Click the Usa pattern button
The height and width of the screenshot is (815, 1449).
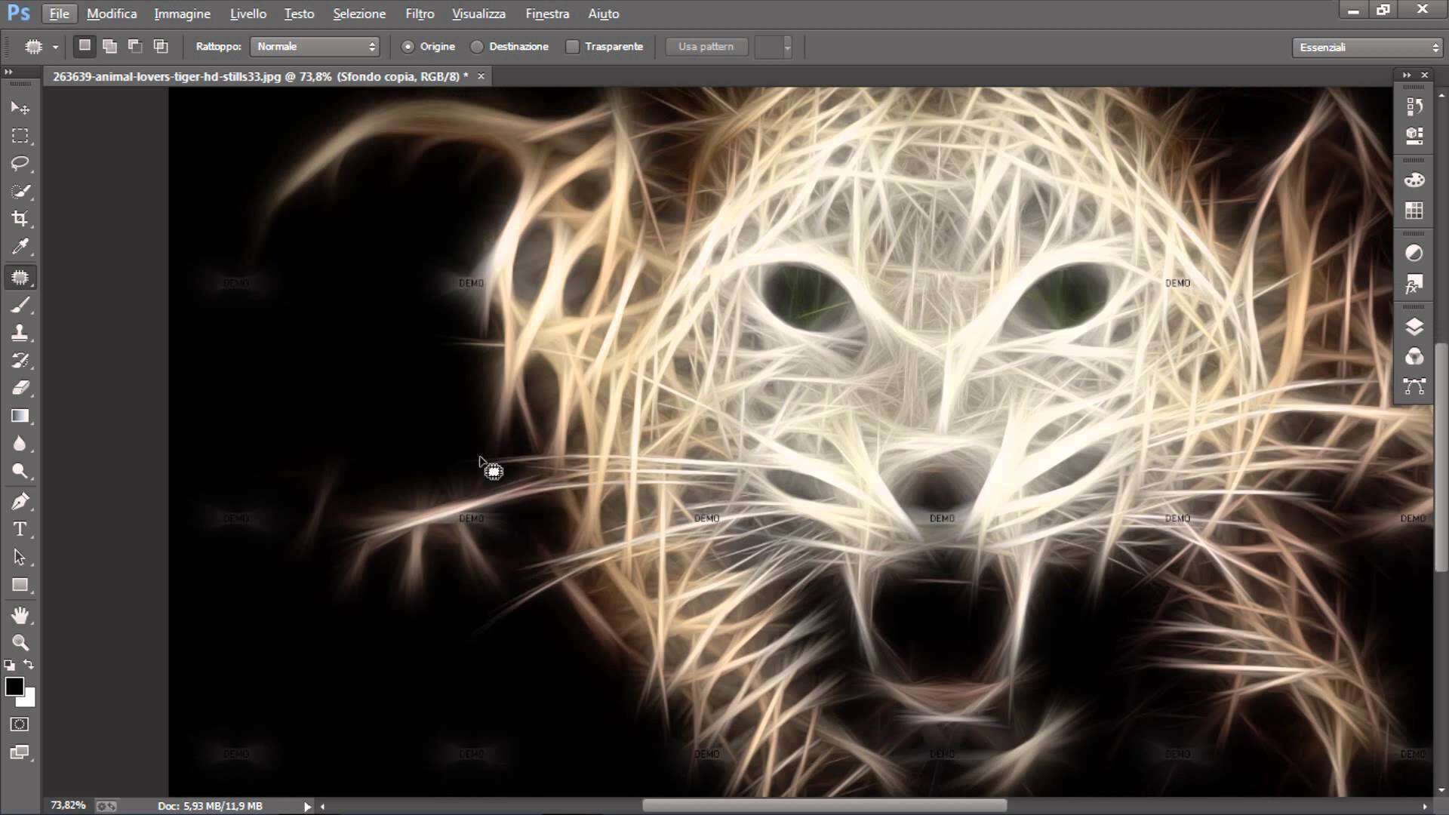(705, 46)
